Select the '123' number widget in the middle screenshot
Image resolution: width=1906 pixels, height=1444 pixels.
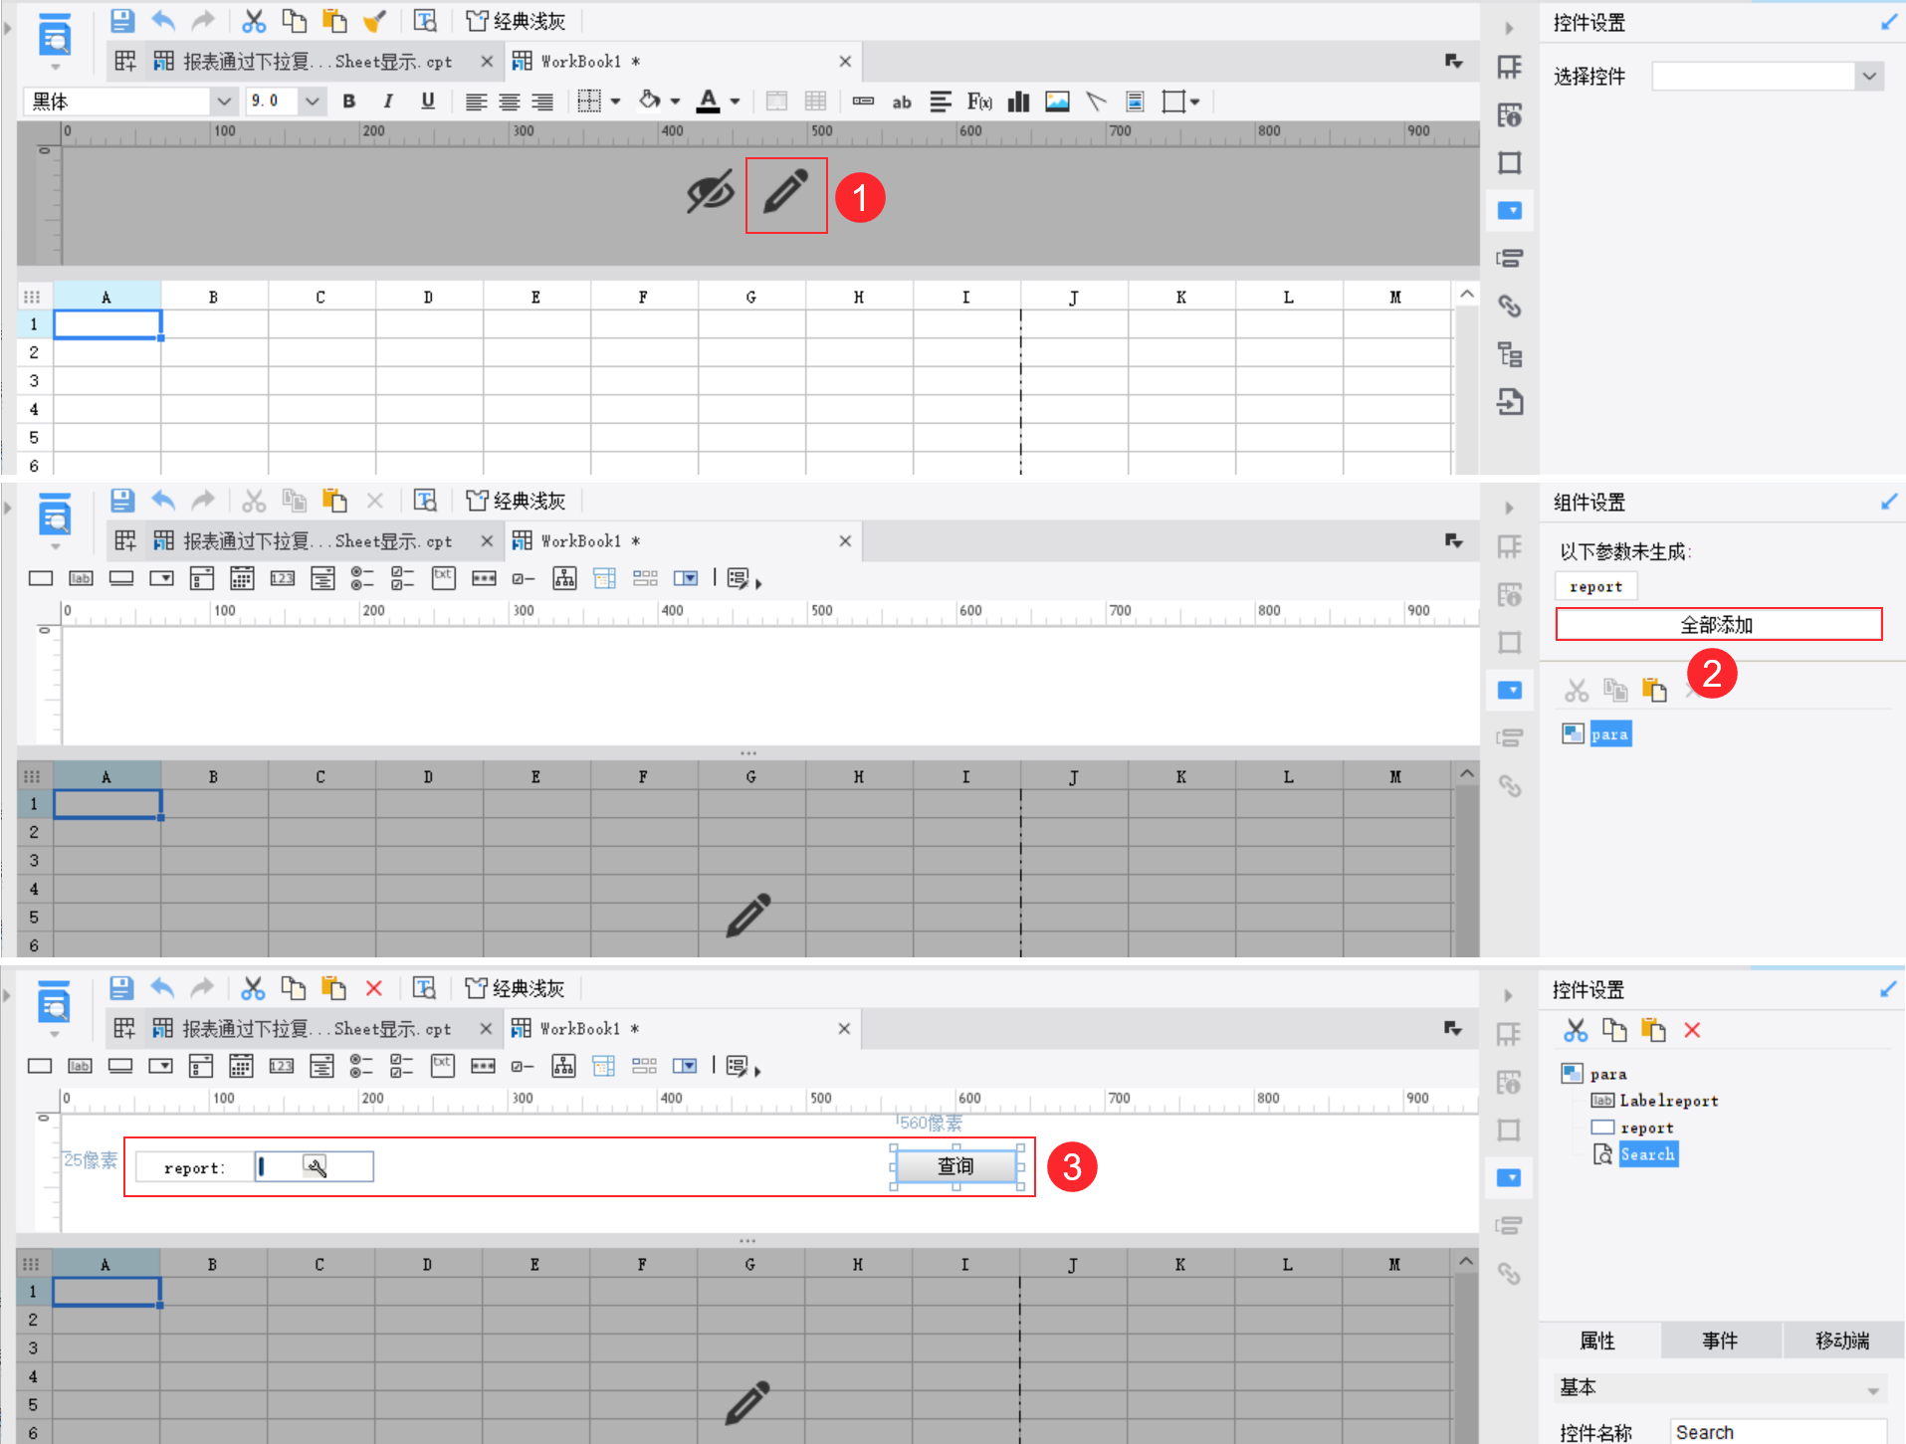283,578
